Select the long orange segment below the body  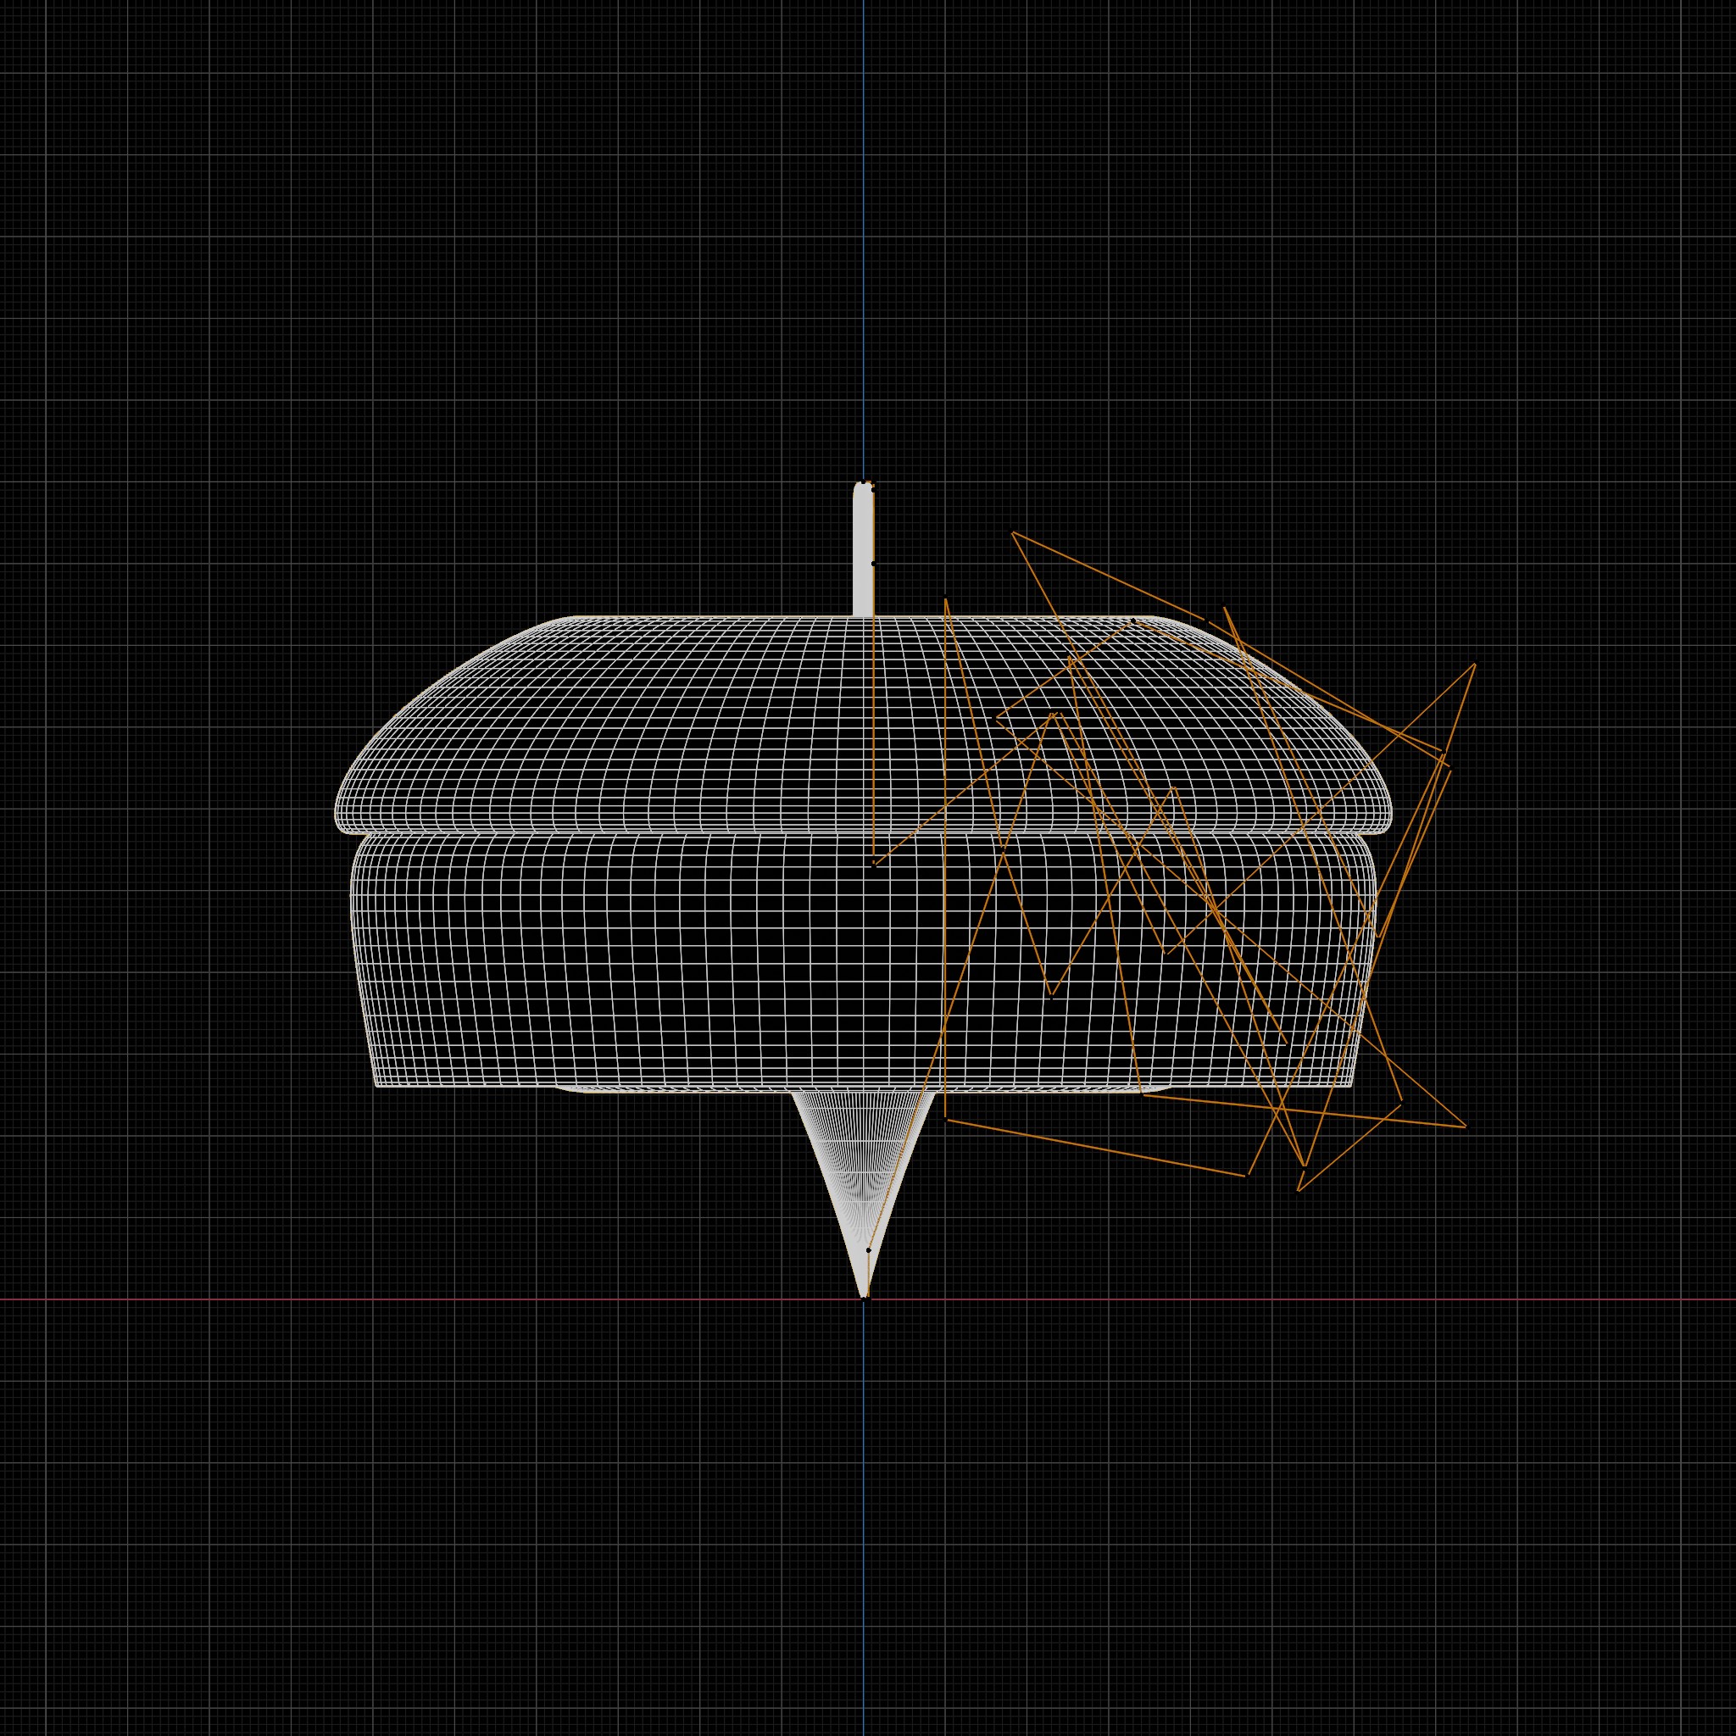(1096, 1148)
